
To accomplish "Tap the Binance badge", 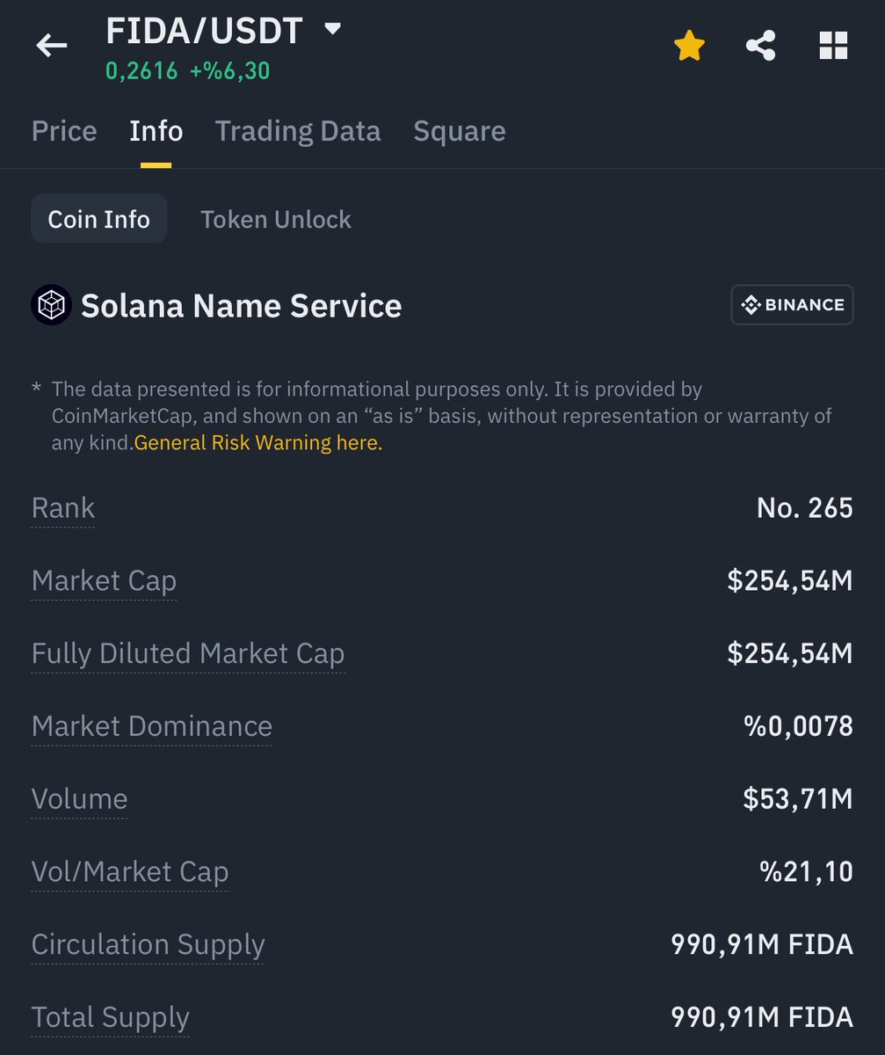I will pos(792,305).
